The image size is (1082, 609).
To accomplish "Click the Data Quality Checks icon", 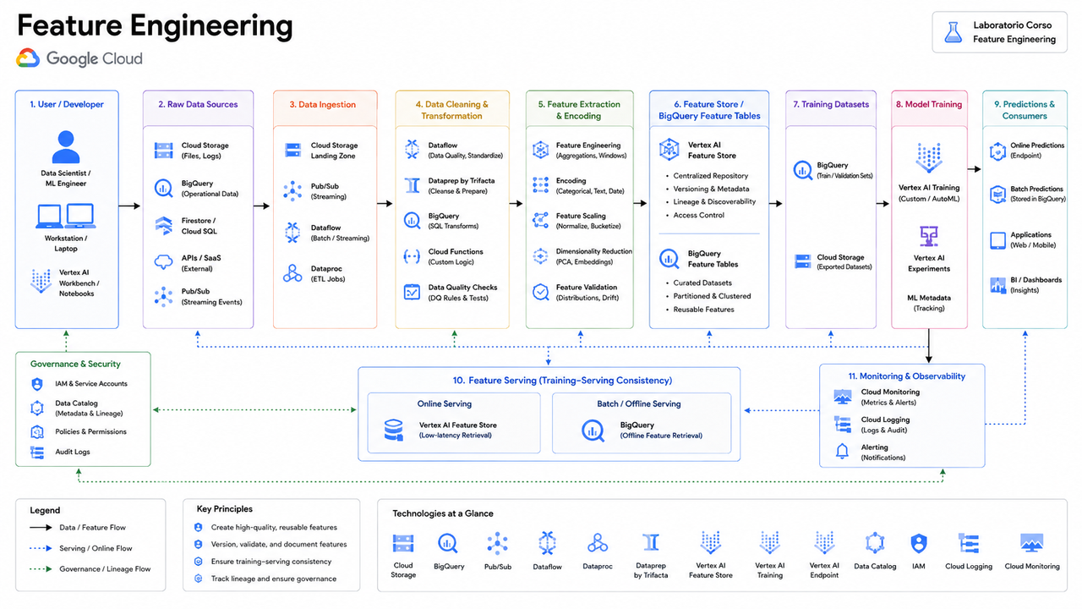I will (413, 292).
